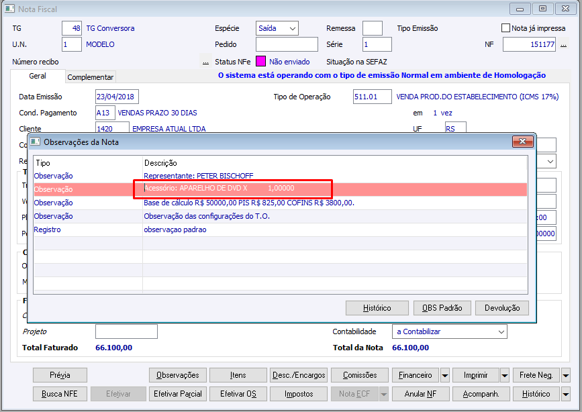Click the TG field with value 48
This screenshot has width=582, height=412.
[72, 28]
